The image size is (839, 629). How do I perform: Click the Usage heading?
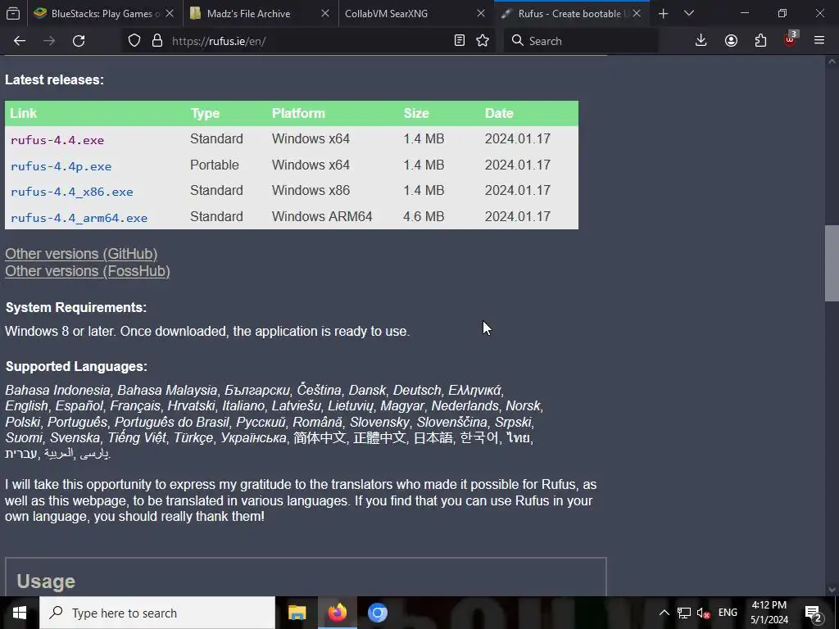pyautogui.click(x=46, y=581)
